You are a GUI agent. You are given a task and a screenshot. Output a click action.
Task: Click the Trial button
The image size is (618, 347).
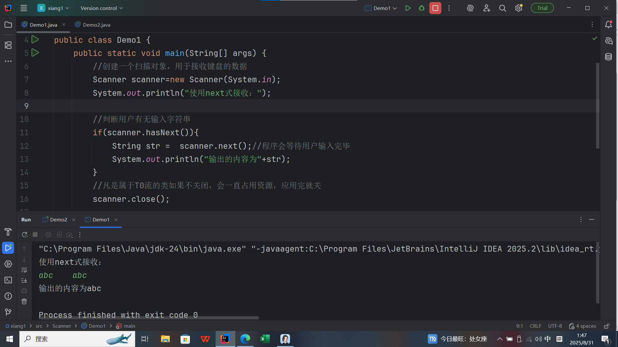(542, 8)
